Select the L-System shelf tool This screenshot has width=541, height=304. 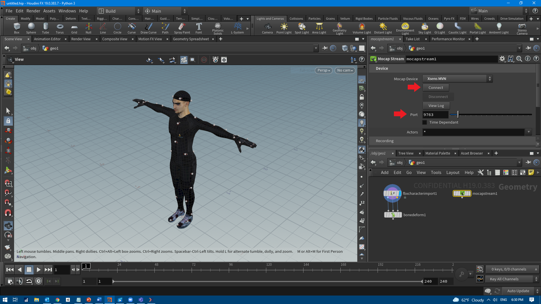click(x=237, y=28)
